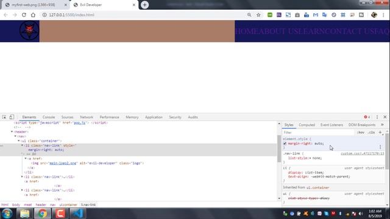Click the volume speaker tray icon
The image size is (390, 219).
(x=361, y=214)
